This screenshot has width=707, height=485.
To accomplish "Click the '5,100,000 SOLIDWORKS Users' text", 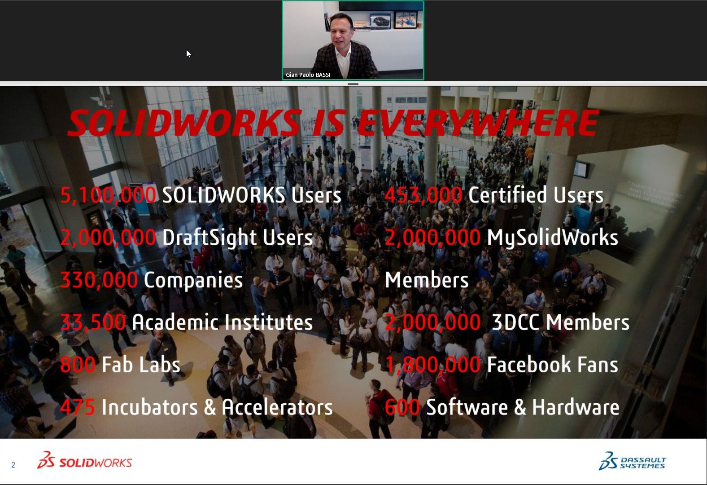I will point(201,195).
